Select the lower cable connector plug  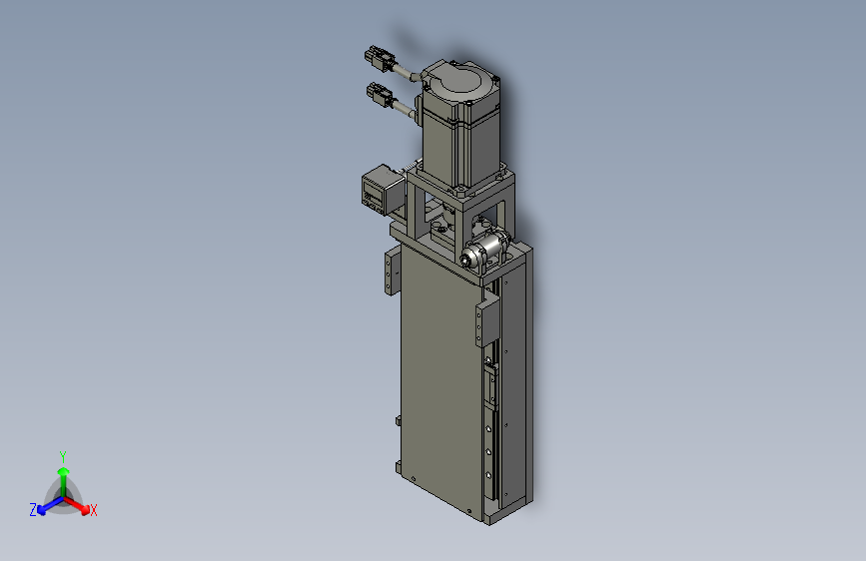pyautogui.click(x=382, y=96)
